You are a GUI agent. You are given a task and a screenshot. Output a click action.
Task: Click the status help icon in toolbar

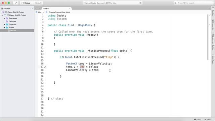point(140,3)
